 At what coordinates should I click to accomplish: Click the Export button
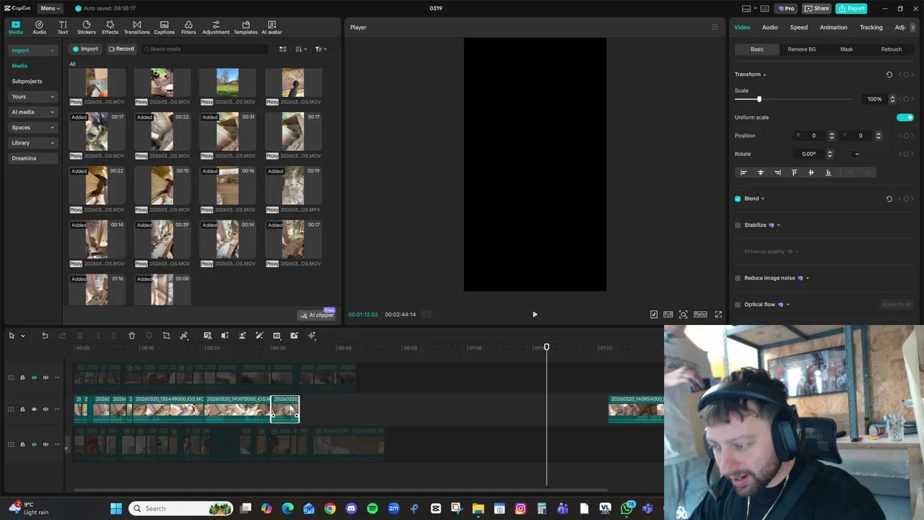(x=851, y=8)
